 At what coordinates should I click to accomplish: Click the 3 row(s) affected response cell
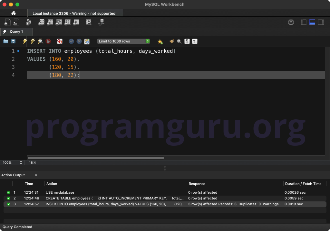(235, 204)
